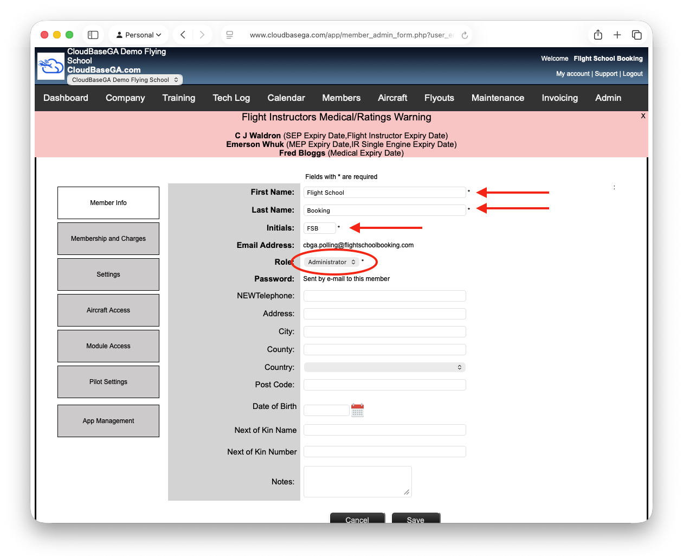Open the CloudBaseGA Demo Flying School selector
The image size is (683, 556).
pyautogui.click(x=125, y=80)
